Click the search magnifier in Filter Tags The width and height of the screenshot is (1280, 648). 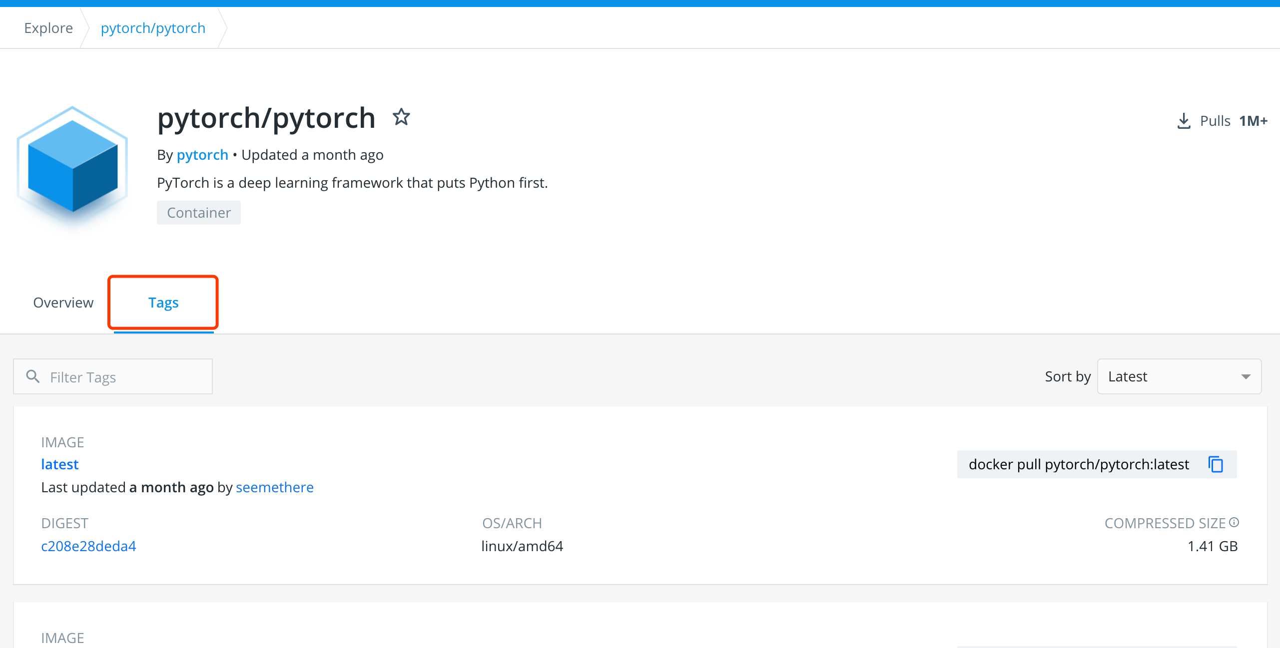tap(33, 376)
